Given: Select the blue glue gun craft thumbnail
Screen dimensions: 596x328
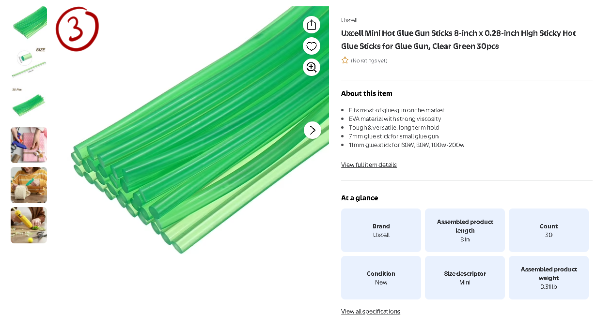Looking at the screenshot, I should 29,145.
